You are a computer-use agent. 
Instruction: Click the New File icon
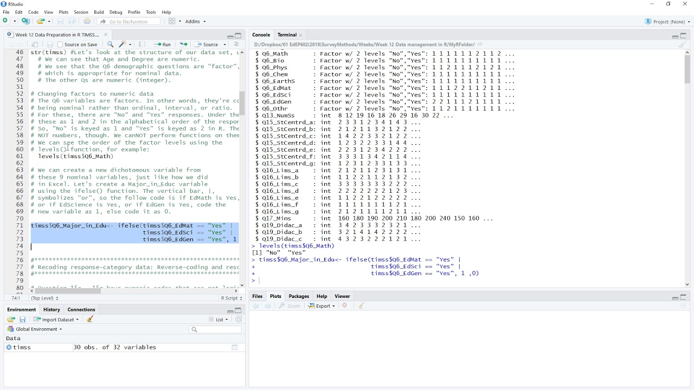[5, 21]
